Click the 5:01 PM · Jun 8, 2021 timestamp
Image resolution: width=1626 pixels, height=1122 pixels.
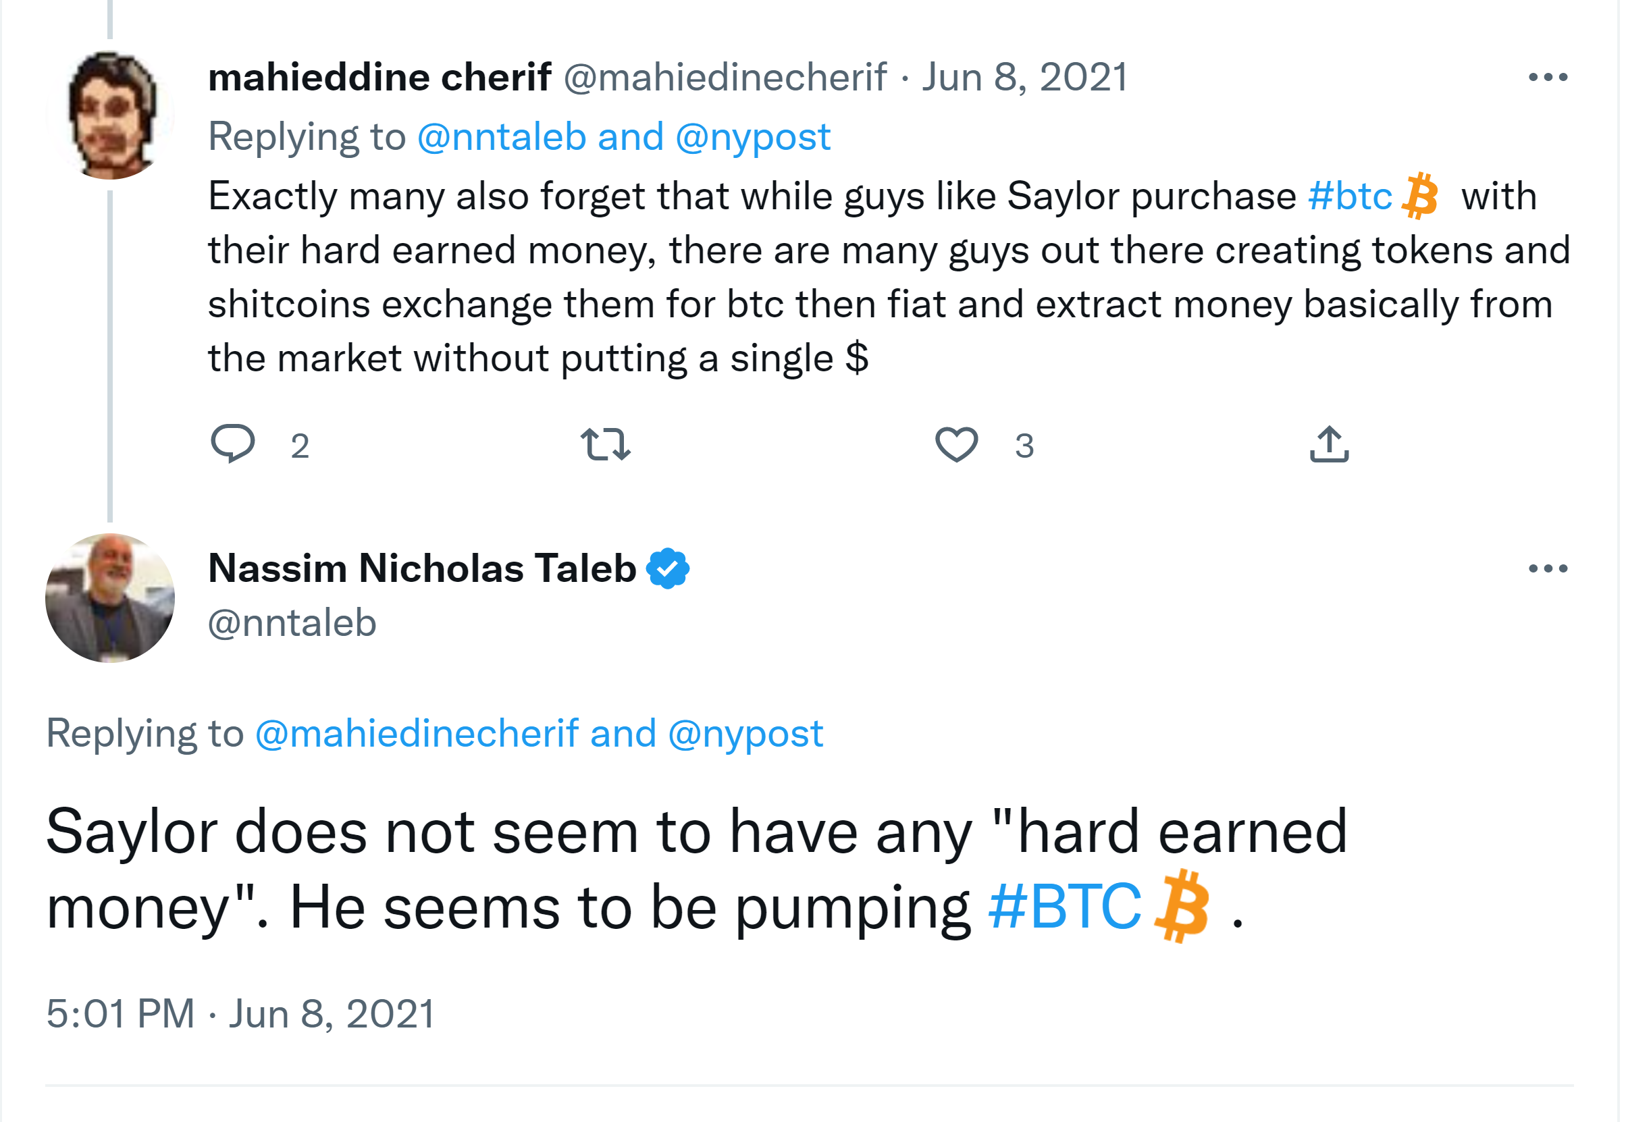(x=240, y=1014)
